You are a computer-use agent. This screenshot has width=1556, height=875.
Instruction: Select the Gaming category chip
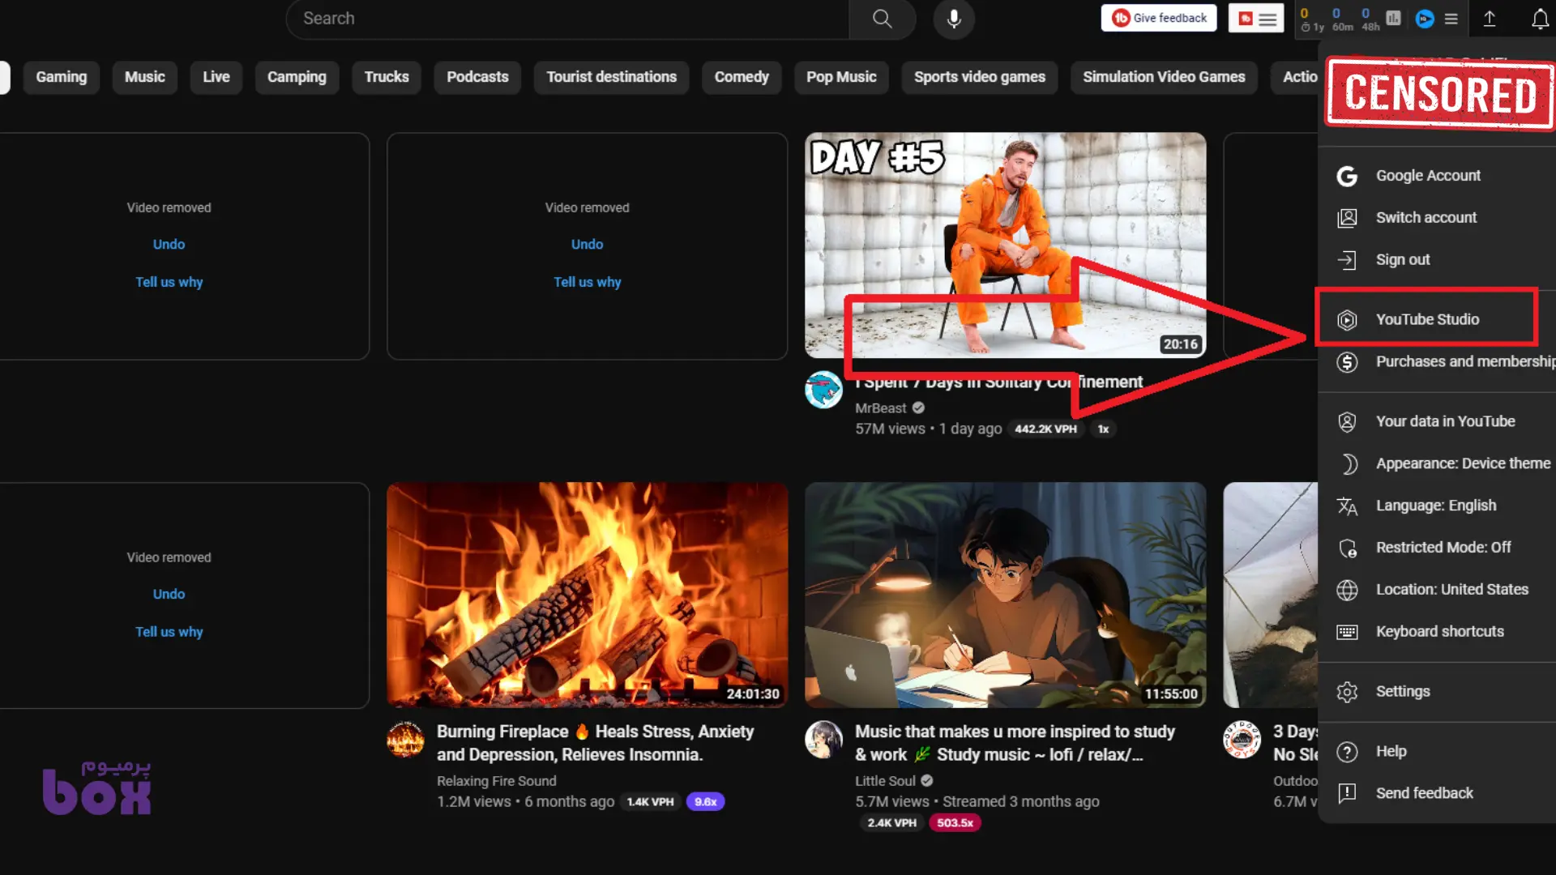click(x=61, y=77)
